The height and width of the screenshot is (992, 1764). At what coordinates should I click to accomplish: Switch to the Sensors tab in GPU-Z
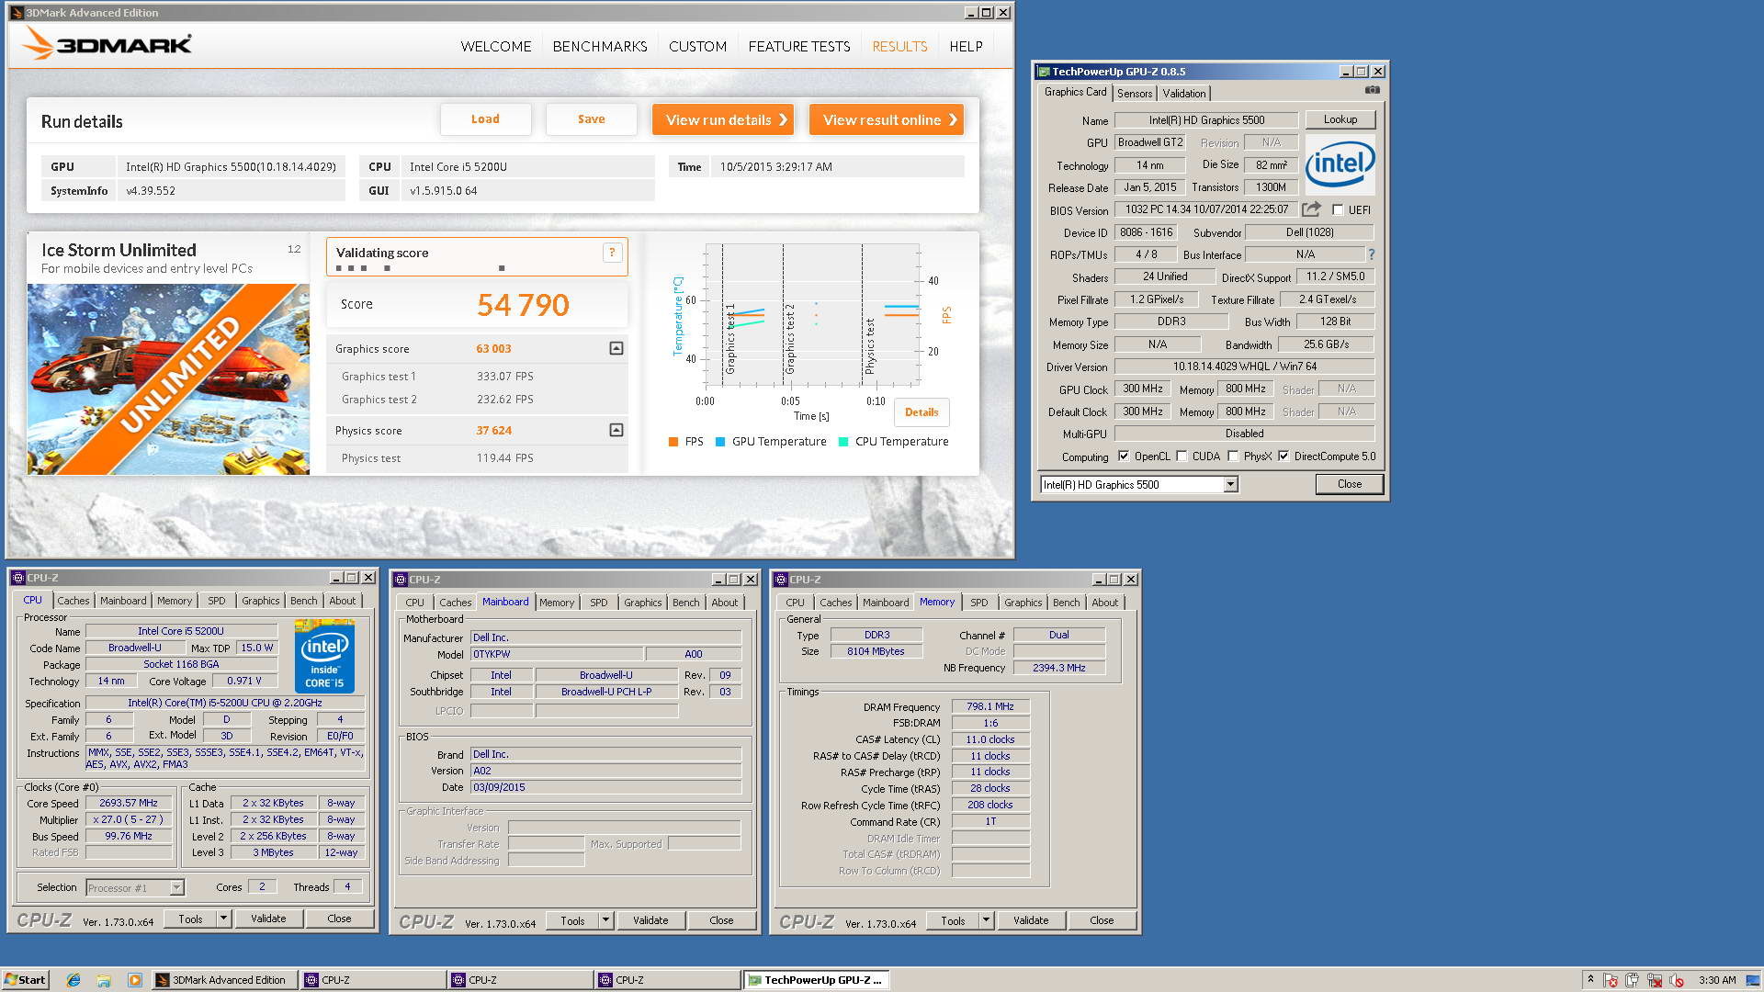pos(1135,94)
